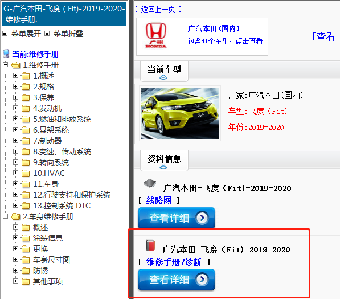
Task: Click the G-广汽本田-飞度 manual title header
Action: pyautogui.click(x=64, y=14)
